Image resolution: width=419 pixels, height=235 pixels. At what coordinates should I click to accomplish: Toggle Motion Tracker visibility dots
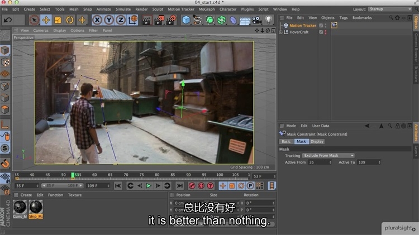click(x=326, y=26)
